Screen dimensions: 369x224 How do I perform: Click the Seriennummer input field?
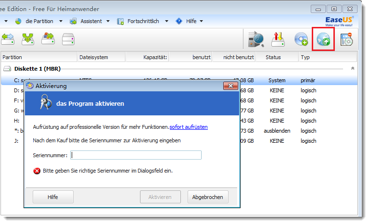136,155
